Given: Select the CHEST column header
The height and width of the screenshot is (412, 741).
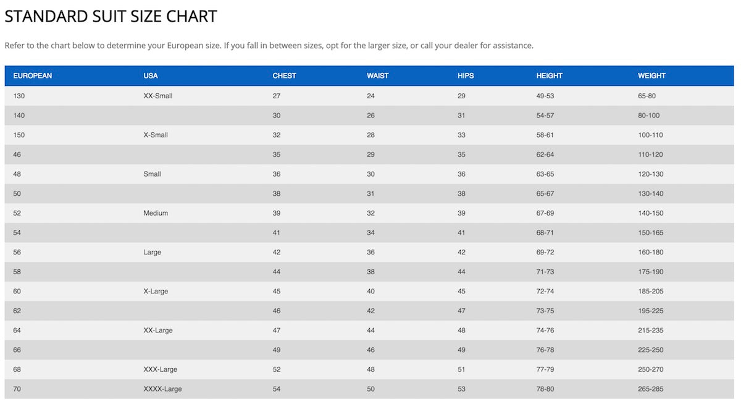Looking at the screenshot, I should click(285, 76).
